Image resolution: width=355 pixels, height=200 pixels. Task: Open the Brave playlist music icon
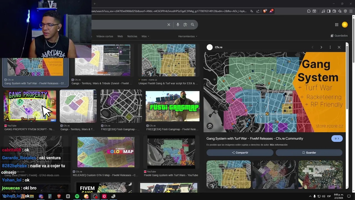tap(323, 11)
